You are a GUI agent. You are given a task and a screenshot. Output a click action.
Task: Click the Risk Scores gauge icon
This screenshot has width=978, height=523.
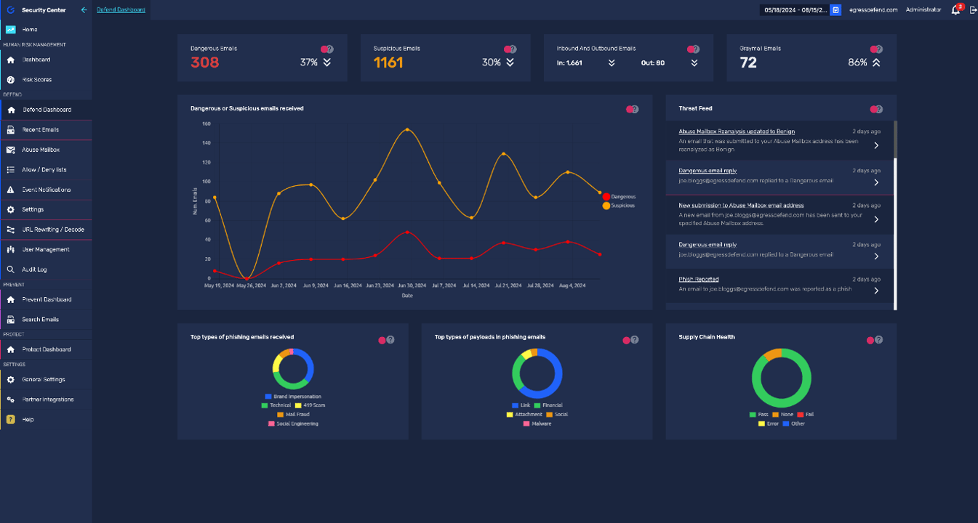point(11,80)
